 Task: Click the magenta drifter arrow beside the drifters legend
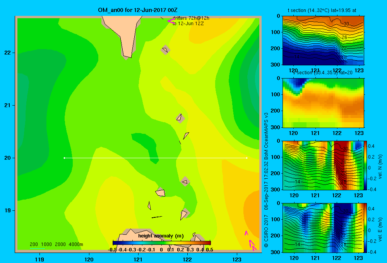pos(171,21)
